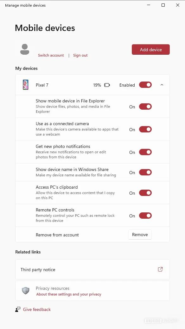The image size is (185, 329).
Task: Click the external link icon on Third party notice
Action: click(160, 269)
